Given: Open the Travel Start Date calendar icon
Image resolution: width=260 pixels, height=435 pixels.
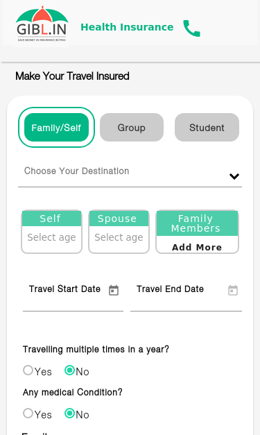Looking at the screenshot, I should point(114,290).
